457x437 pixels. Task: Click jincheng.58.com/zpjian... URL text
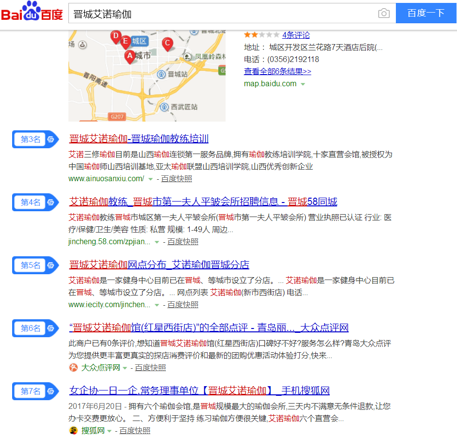coord(109,242)
